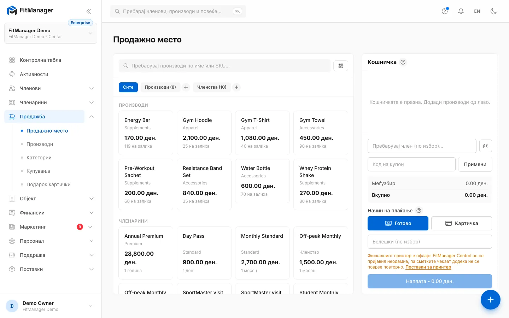Select the Сите filter tab
Image resolution: width=509 pixels, height=318 pixels.
pyautogui.click(x=128, y=87)
